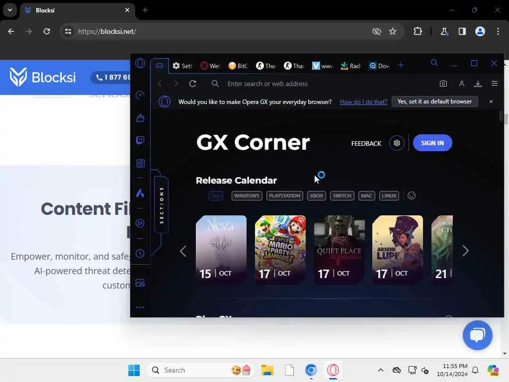
Task: Bookmark the Blocksi page with star icon
Action: click(x=393, y=31)
